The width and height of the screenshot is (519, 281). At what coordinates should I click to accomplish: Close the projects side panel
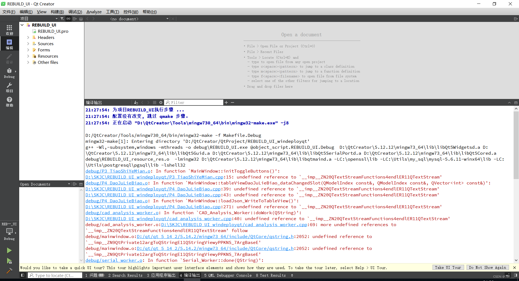81,19
